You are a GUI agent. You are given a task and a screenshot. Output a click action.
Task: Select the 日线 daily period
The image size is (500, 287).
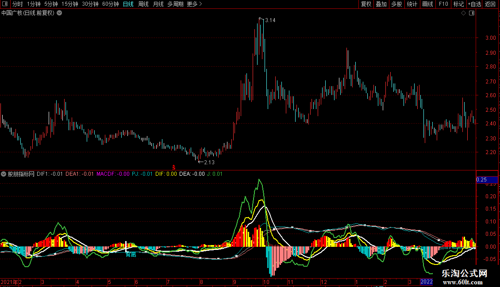128,4
